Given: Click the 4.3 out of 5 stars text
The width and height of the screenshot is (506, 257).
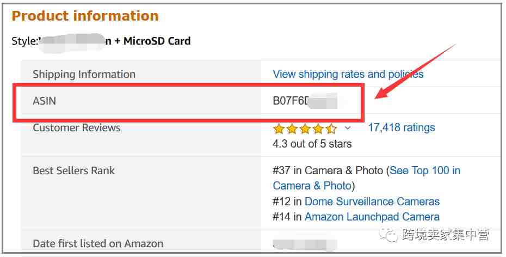Looking at the screenshot, I should (x=312, y=144).
